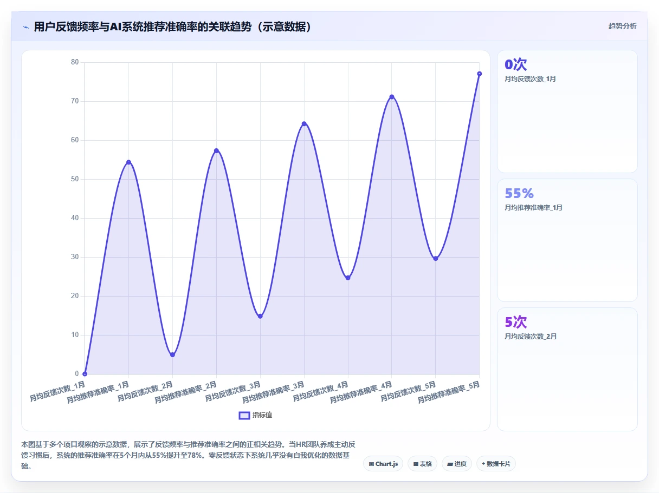
Task: Click data point for 月均推荐准确率_4月
Action: point(392,97)
